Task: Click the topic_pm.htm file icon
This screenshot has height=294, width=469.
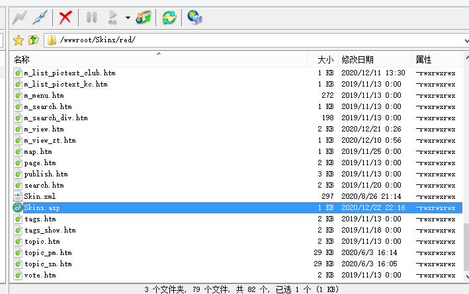Action: coord(18,252)
